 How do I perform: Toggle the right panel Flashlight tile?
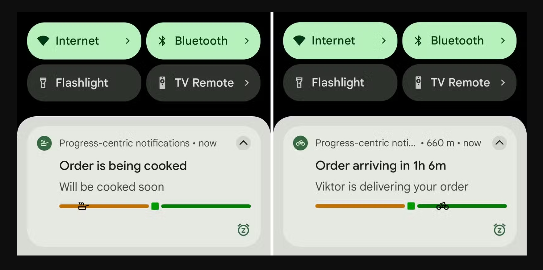click(340, 82)
